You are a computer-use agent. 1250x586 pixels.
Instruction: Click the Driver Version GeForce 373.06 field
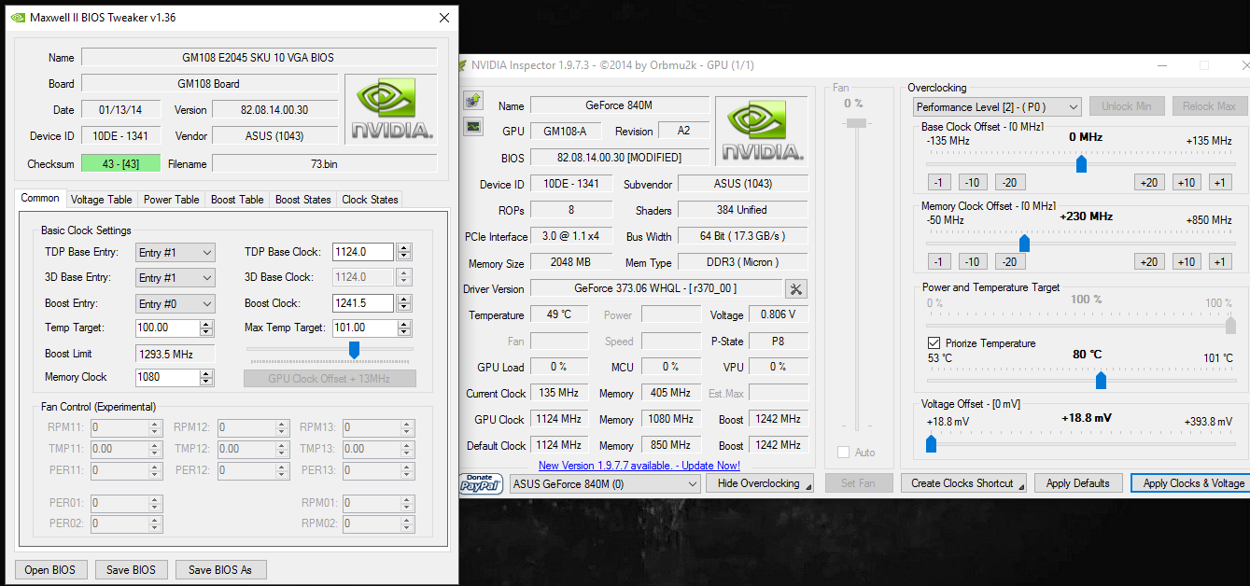coord(656,288)
